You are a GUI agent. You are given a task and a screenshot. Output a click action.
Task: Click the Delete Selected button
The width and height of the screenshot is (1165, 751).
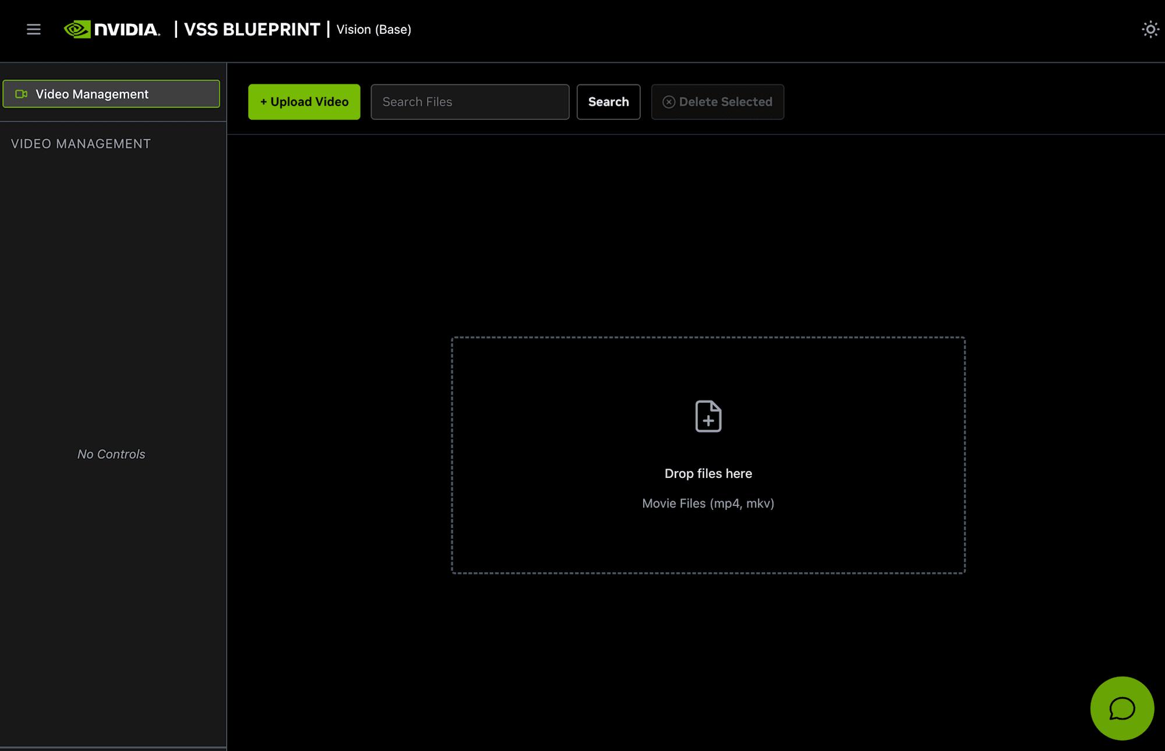(717, 102)
